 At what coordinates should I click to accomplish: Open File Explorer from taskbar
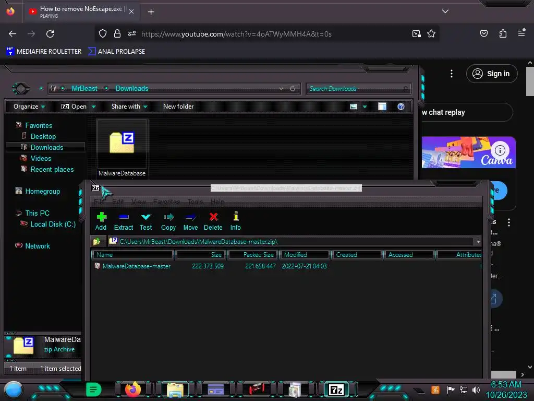point(175,390)
